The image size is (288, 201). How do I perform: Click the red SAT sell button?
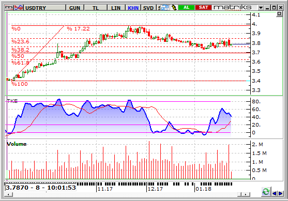pyautogui.click(x=203, y=8)
